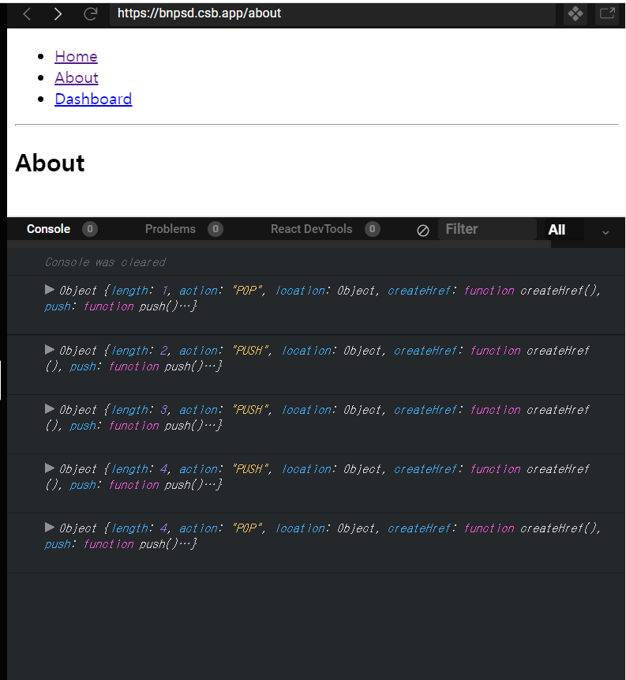Collapse console panel with chevron arrow
The image size is (626, 680).
[605, 232]
